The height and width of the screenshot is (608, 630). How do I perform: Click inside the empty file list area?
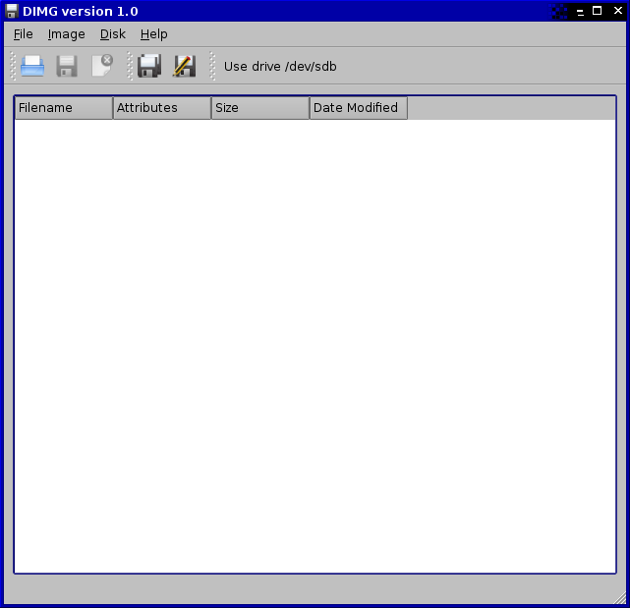point(315,344)
